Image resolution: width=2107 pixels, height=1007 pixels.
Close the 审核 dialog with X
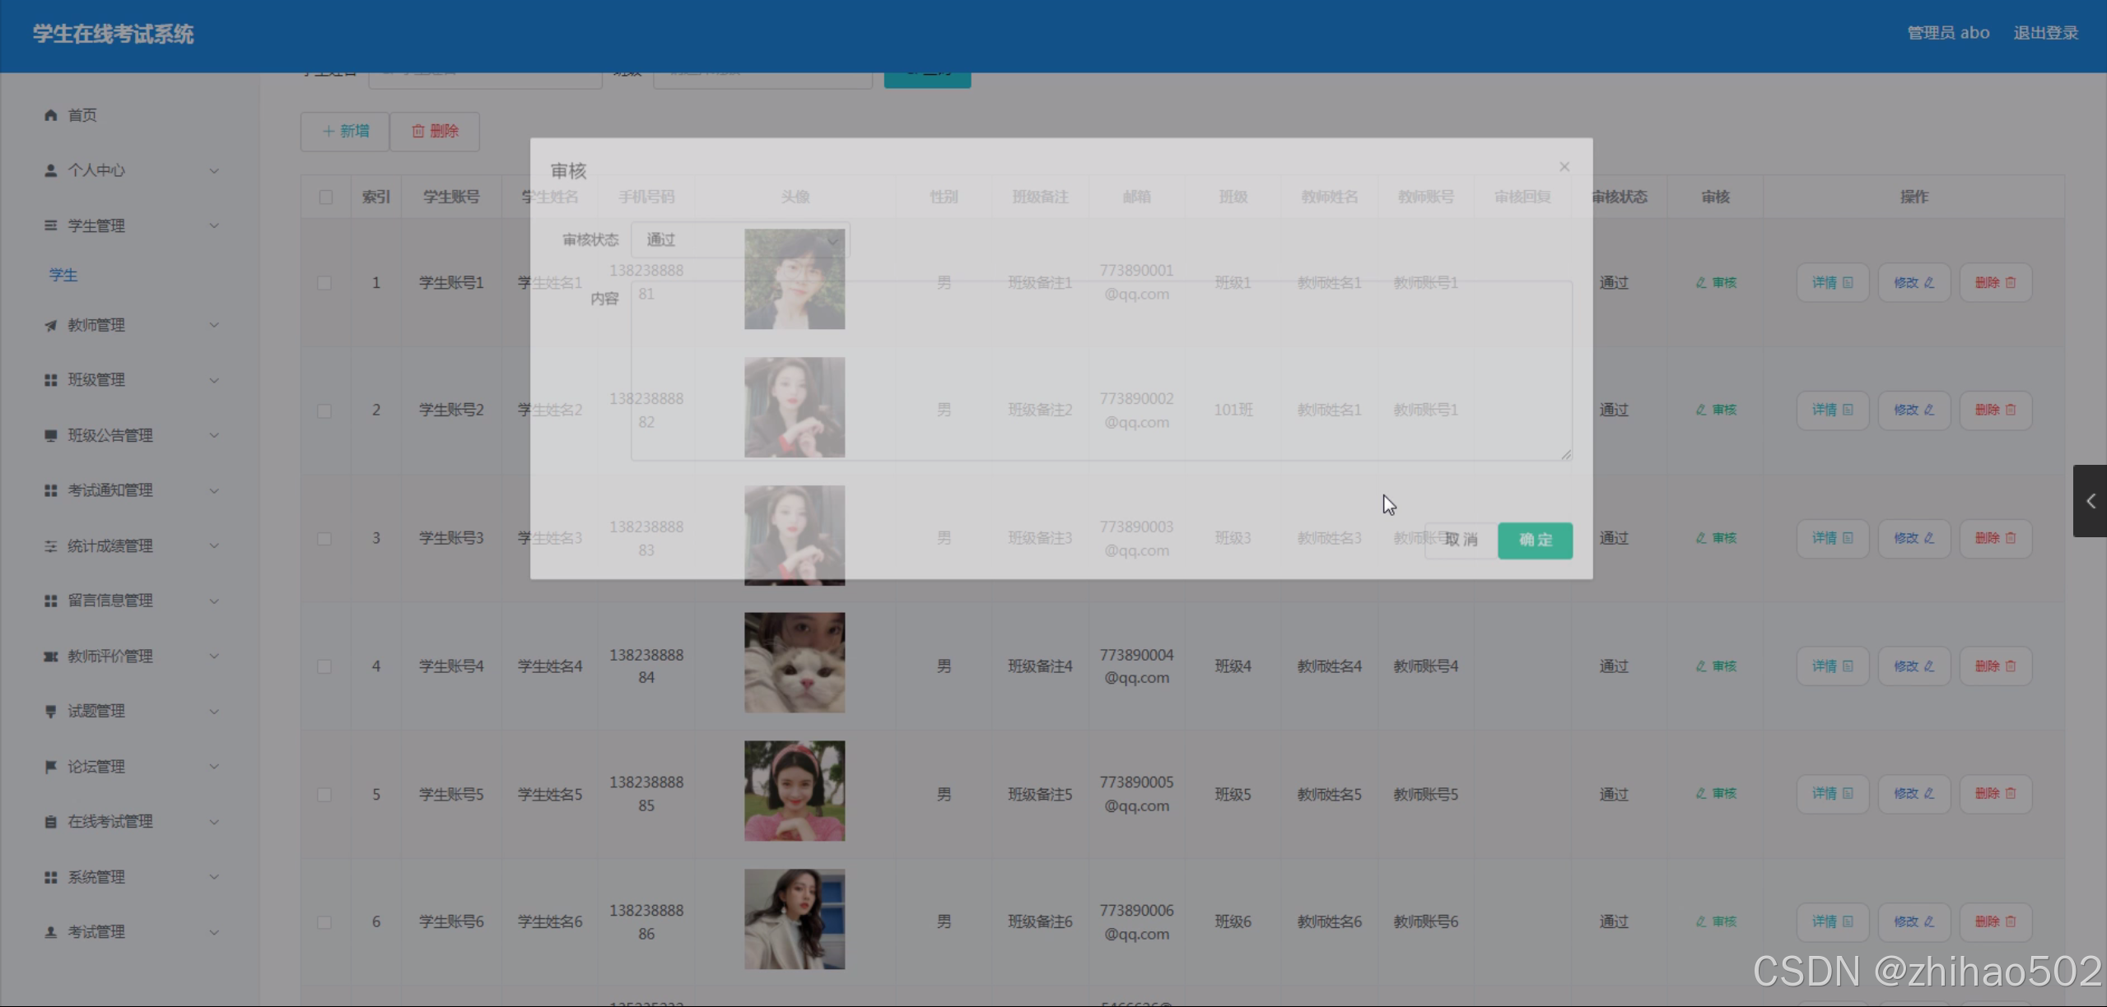click(1564, 167)
